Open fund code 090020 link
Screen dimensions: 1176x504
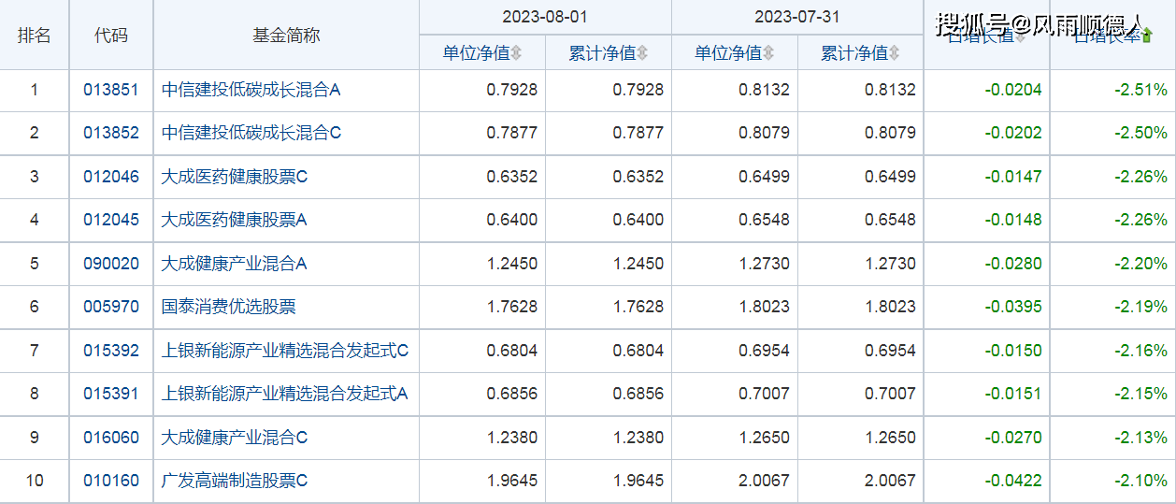(x=111, y=264)
